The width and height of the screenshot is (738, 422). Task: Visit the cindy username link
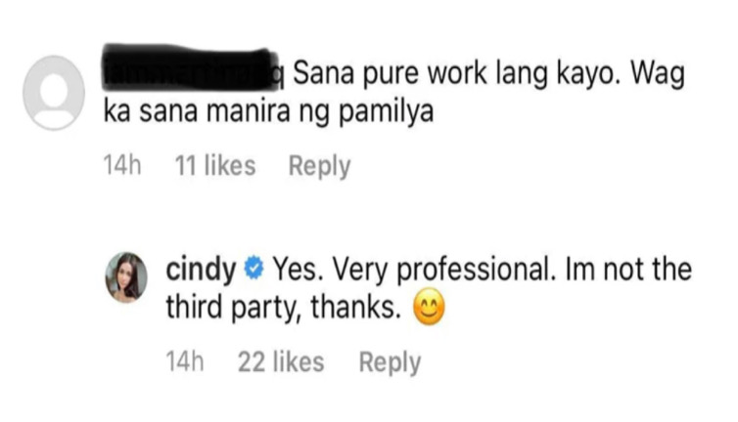[x=201, y=270]
